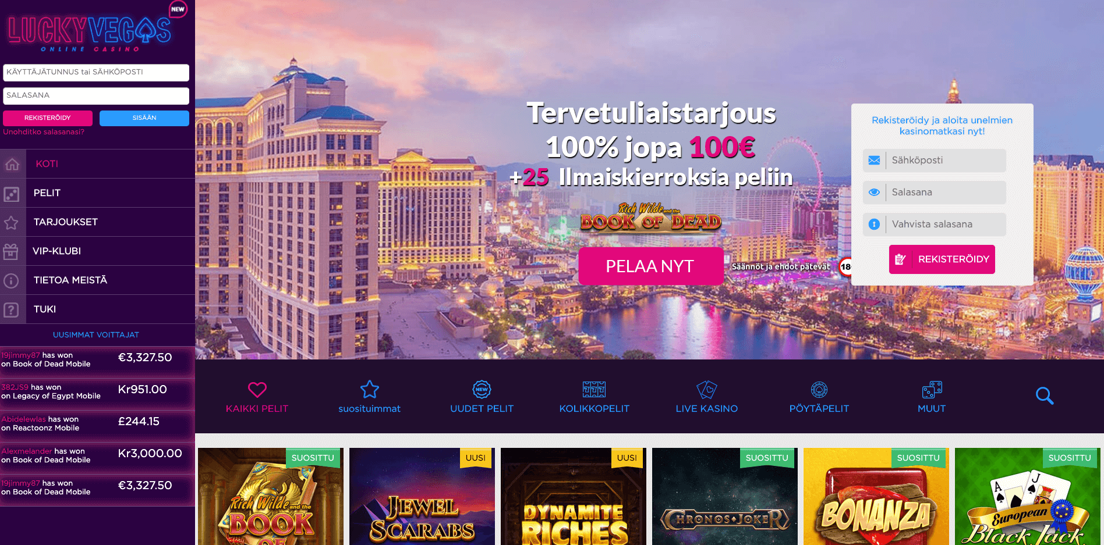This screenshot has width=1104, height=545.
Task: Click the pink REKISTERÖIDY button in the registration panel
Action: point(942,259)
